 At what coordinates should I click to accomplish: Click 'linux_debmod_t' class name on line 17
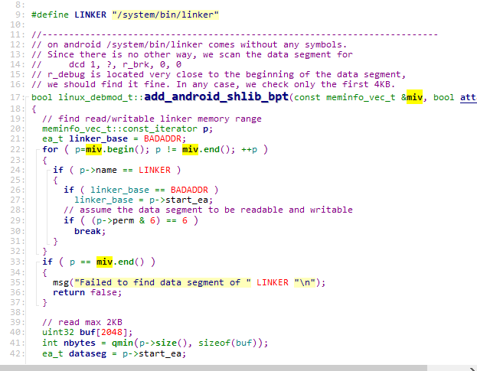point(96,98)
